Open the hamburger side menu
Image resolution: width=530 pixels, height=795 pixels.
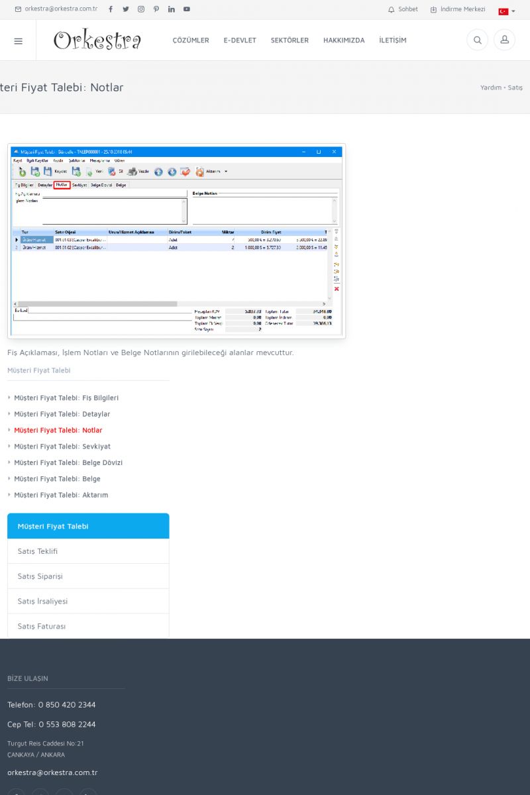[18, 40]
